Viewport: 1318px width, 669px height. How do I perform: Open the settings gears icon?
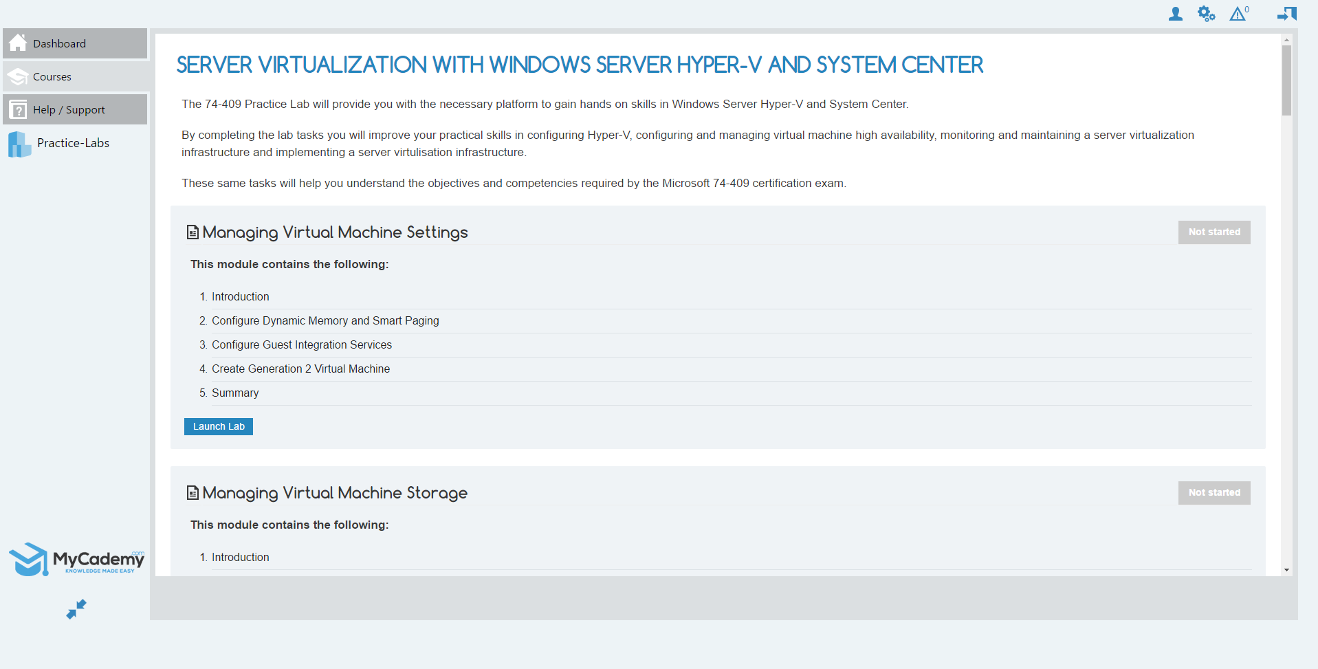(1207, 13)
